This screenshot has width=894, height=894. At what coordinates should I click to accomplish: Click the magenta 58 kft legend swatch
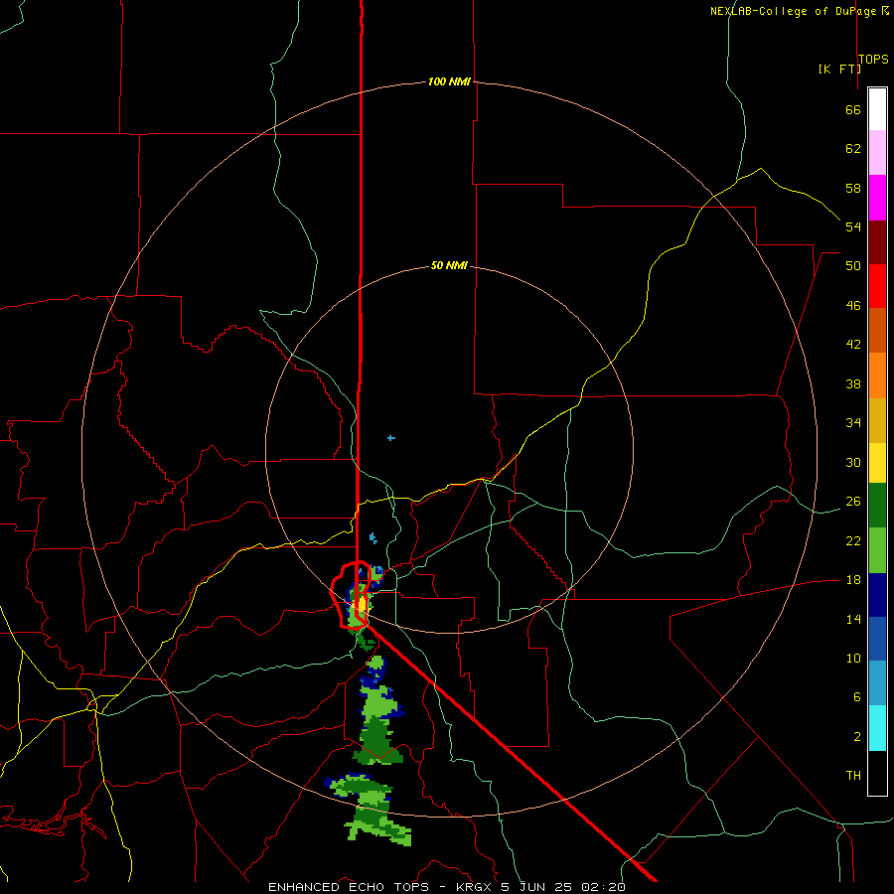click(x=877, y=198)
